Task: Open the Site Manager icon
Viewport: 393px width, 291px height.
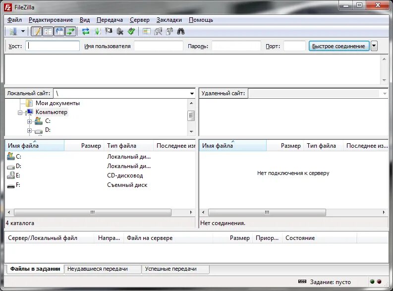Action: [13, 31]
